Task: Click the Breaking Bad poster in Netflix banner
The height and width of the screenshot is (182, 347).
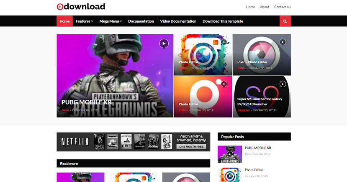Action: click(x=140, y=142)
